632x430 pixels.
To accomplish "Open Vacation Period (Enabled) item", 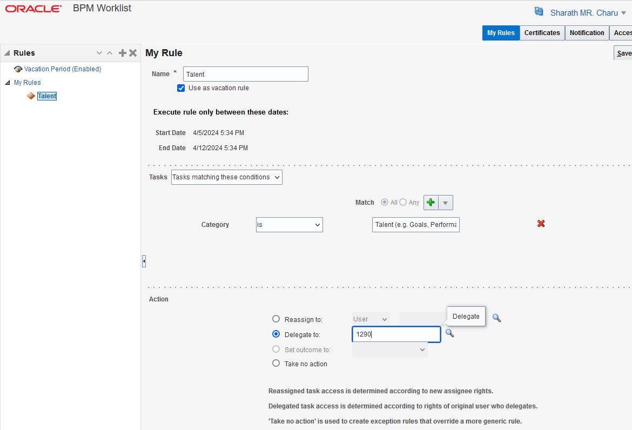I will 63,69.
